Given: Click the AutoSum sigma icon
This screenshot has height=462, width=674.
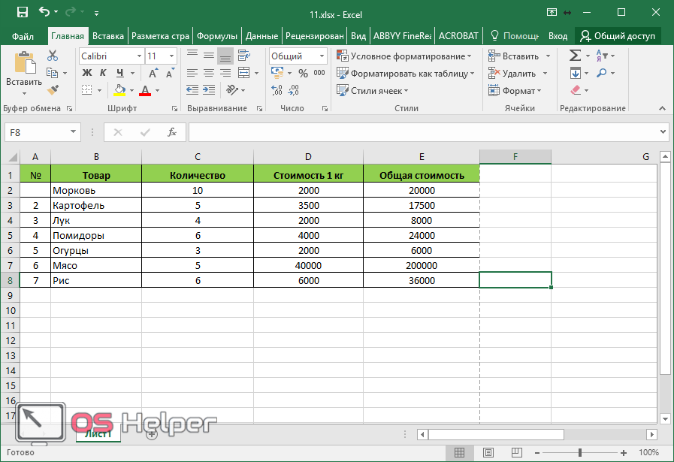Looking at the screenshot, I should click(x=575, y=56).
